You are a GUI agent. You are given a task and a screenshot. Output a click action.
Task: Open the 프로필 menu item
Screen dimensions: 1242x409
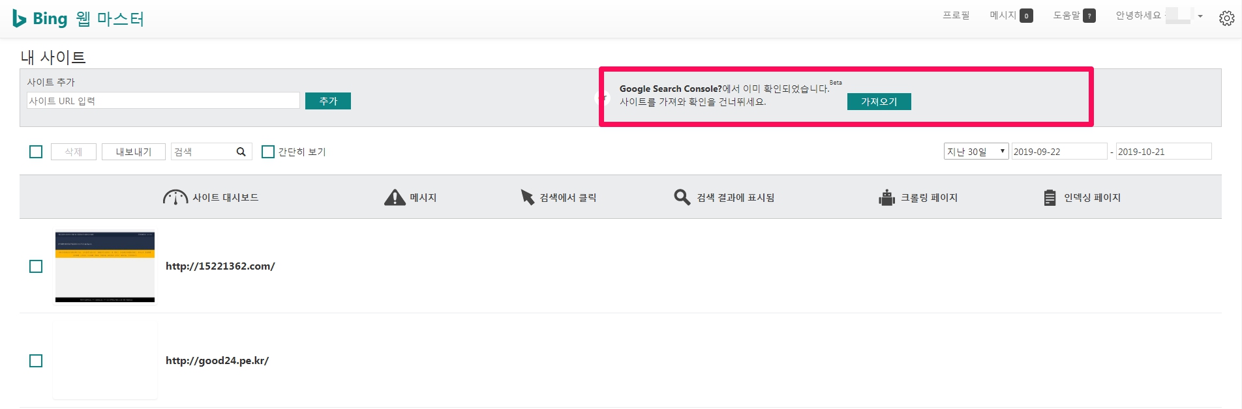956,16
